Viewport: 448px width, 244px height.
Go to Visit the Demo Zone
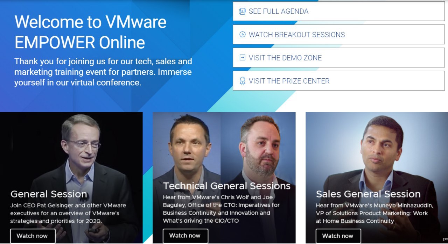[339, 58]
